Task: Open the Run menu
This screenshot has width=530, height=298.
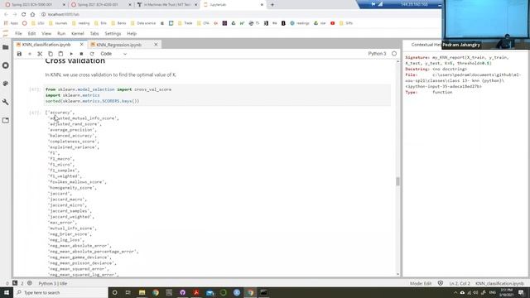Action: click(61, 33)
